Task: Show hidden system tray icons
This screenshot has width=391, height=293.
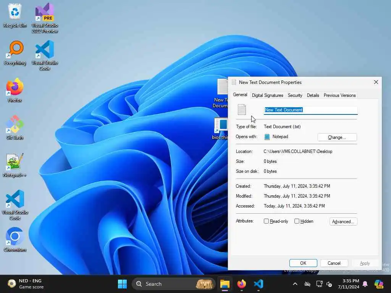Action: point(295,284)
